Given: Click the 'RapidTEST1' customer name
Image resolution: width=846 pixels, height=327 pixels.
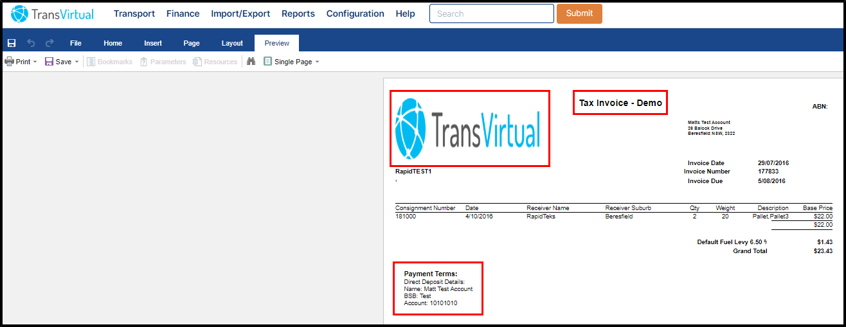Looking at the screenshot, I should 413,172.
